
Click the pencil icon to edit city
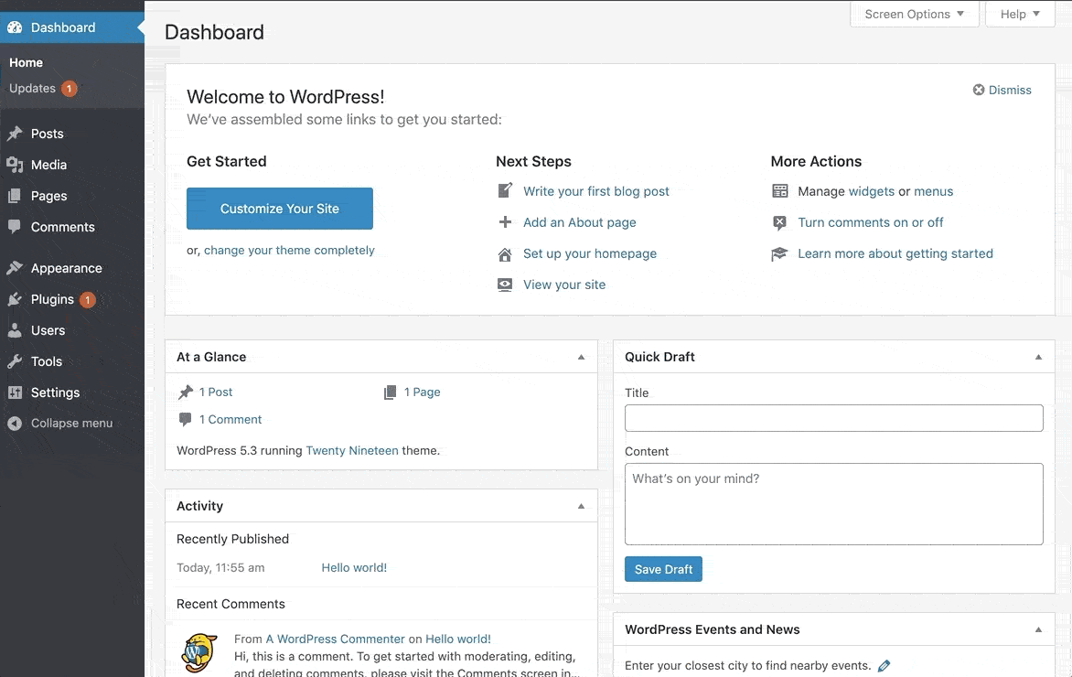tap(884, 665)
